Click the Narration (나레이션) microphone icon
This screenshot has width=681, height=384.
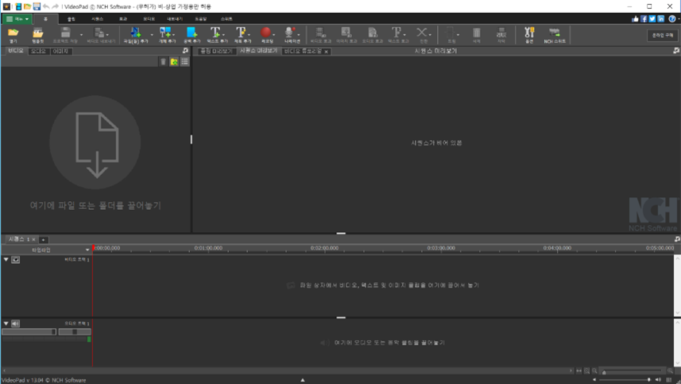[x=289, y=33]
